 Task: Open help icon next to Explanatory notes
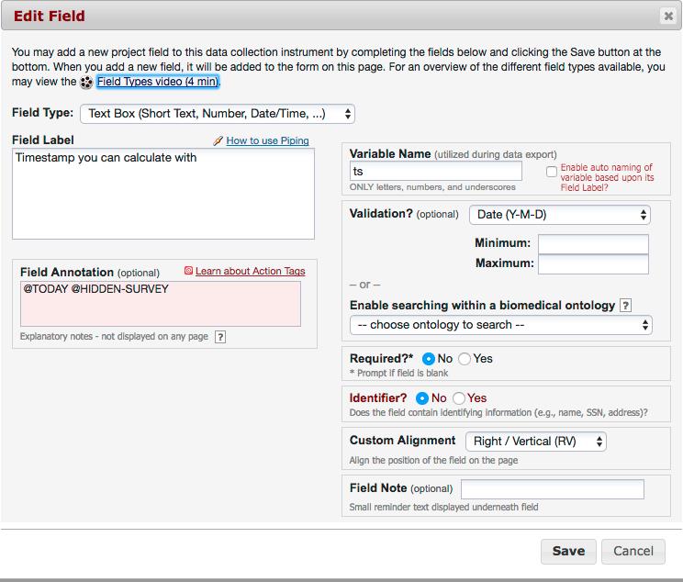tap(220, 337)
